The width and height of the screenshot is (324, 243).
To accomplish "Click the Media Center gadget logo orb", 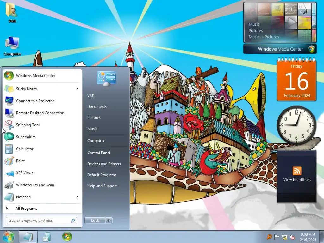I will [x=312, y=49].
